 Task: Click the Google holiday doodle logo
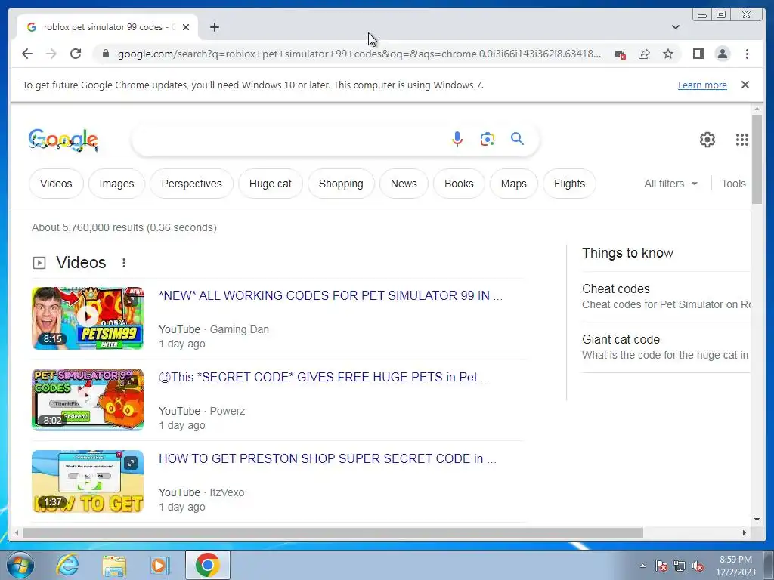click(63, 140)
